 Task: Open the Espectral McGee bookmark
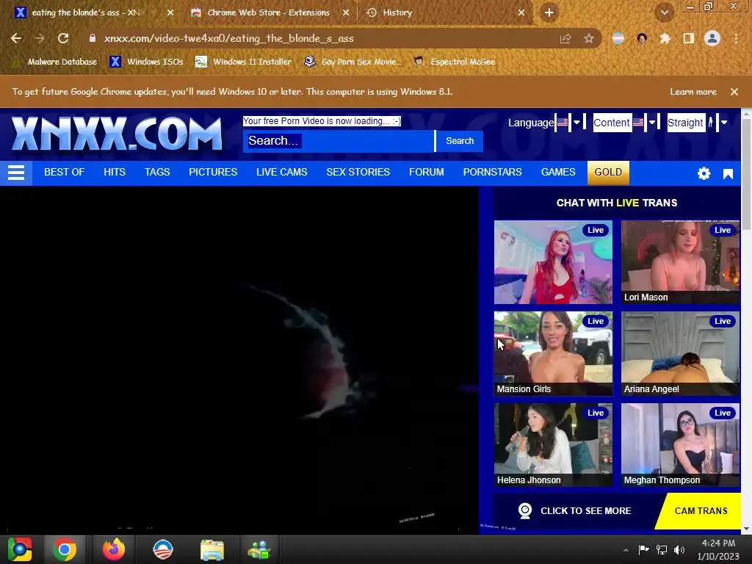click(455, 62)
